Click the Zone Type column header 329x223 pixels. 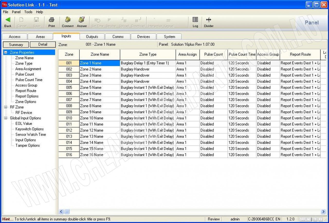coord(148,54)
